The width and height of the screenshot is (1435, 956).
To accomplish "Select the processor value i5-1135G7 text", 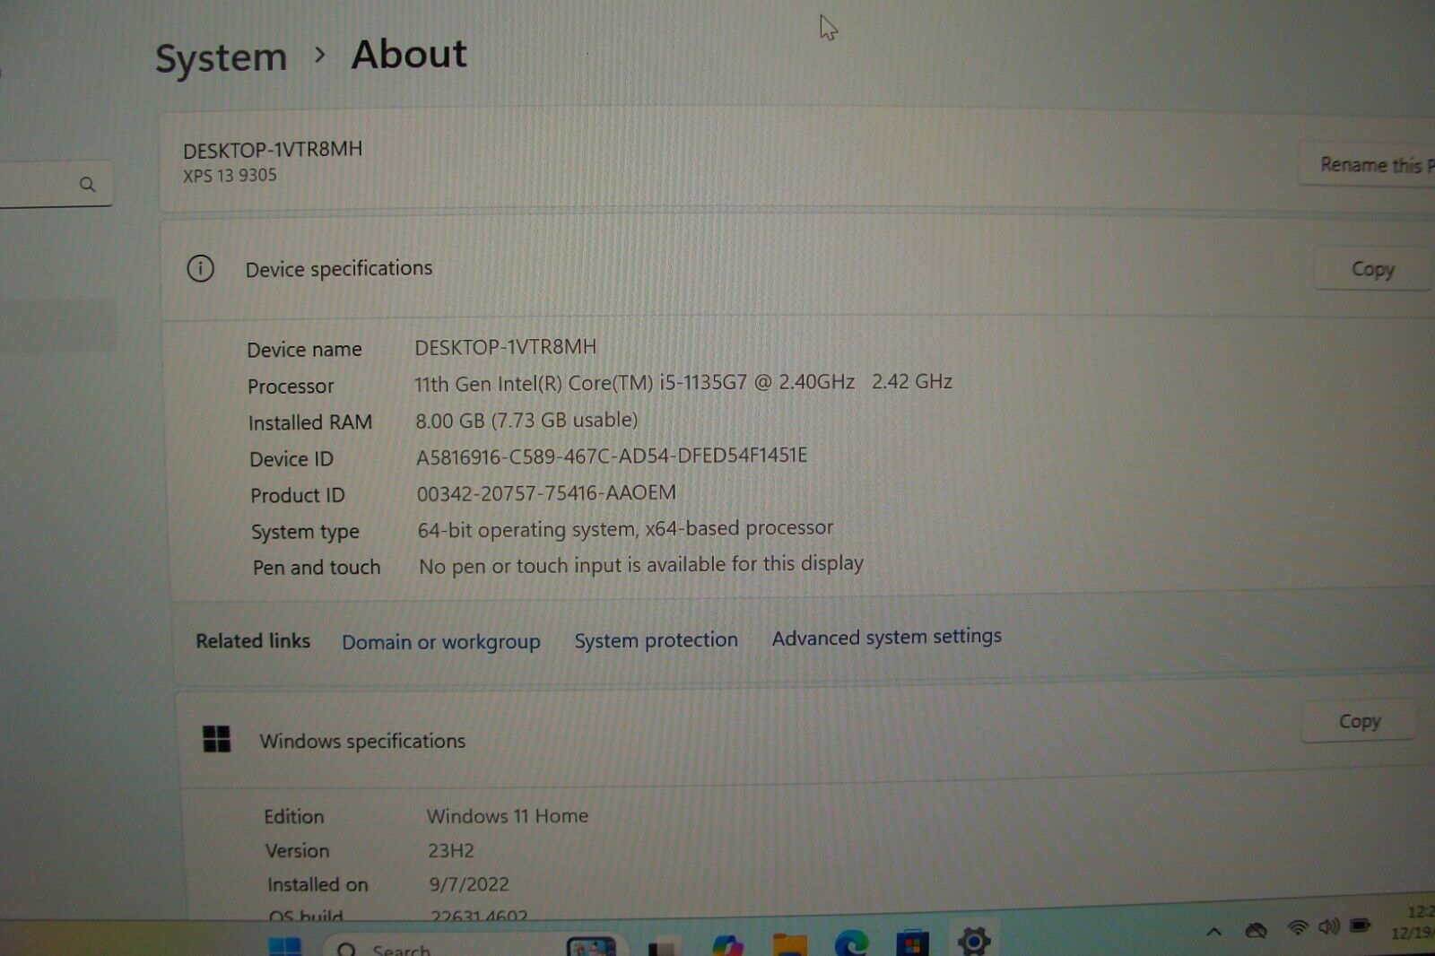I will coord(683,383).
